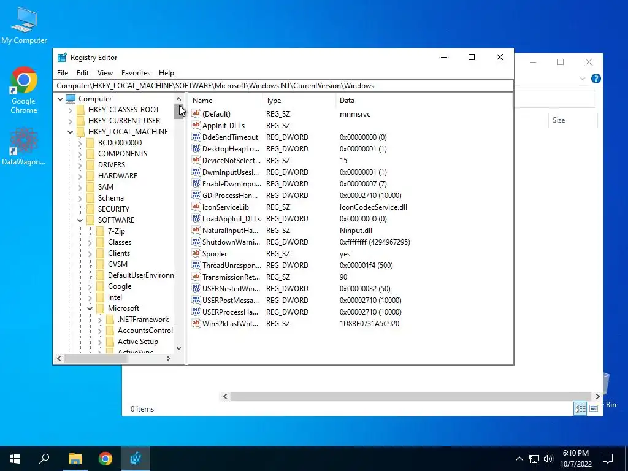Open the taskbar clock and date
This screenshot has width=628, height=471.
pyautogui.click(x=575, y=459)
